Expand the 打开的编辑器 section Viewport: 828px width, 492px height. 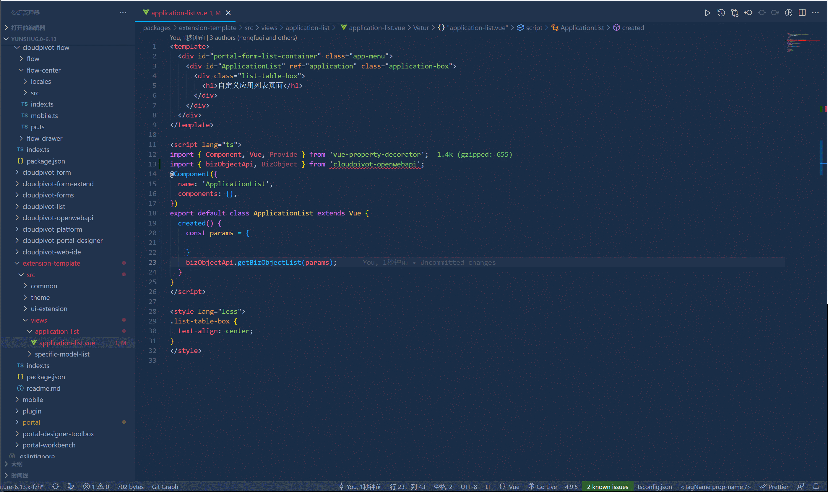[x=68, y=28]
